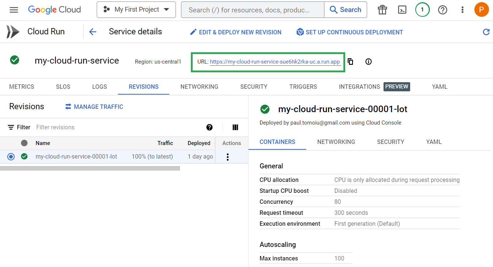
Task: Open the revision YAML tab in the details panel
Action: (434, 142)
